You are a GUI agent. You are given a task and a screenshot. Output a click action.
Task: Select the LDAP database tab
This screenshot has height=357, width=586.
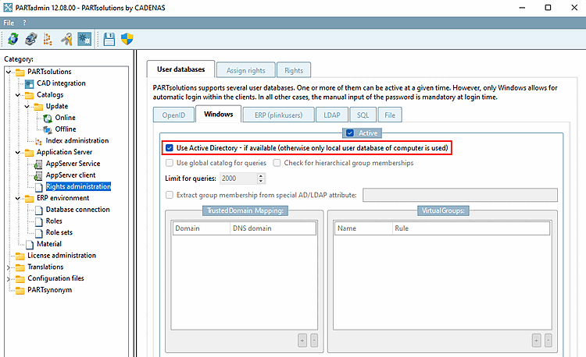pyautogui.click(x=332, y=115)
